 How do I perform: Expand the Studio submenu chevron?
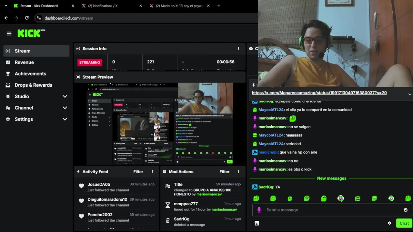click(x=65, y=96)
